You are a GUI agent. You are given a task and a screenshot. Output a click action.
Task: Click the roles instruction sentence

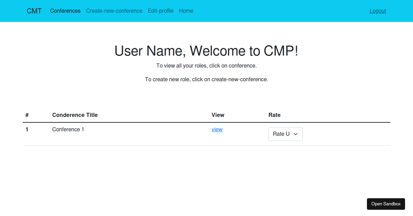coord(206,65)
